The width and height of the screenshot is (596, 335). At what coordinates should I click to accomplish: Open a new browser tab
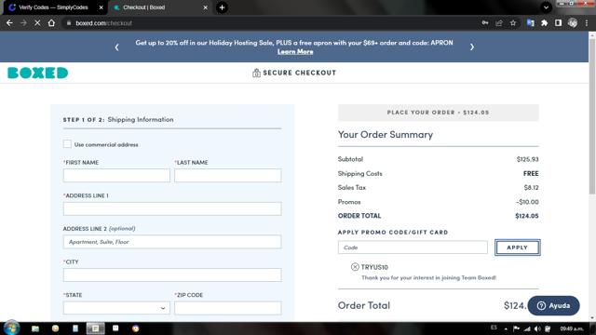pos(222,7)
